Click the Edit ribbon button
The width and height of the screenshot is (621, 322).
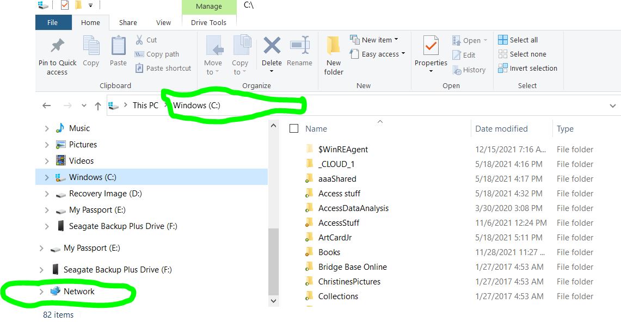(x=464, y=55)
